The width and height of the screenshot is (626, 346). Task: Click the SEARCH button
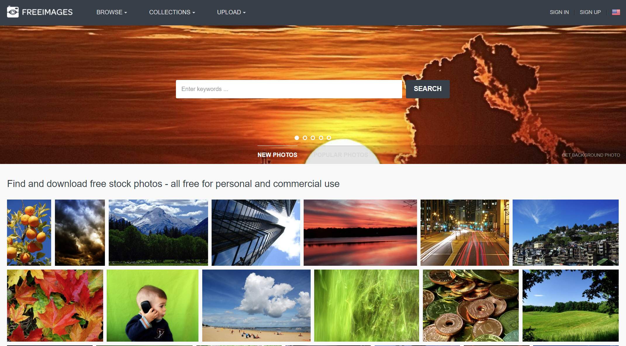(x=428, y=89)
